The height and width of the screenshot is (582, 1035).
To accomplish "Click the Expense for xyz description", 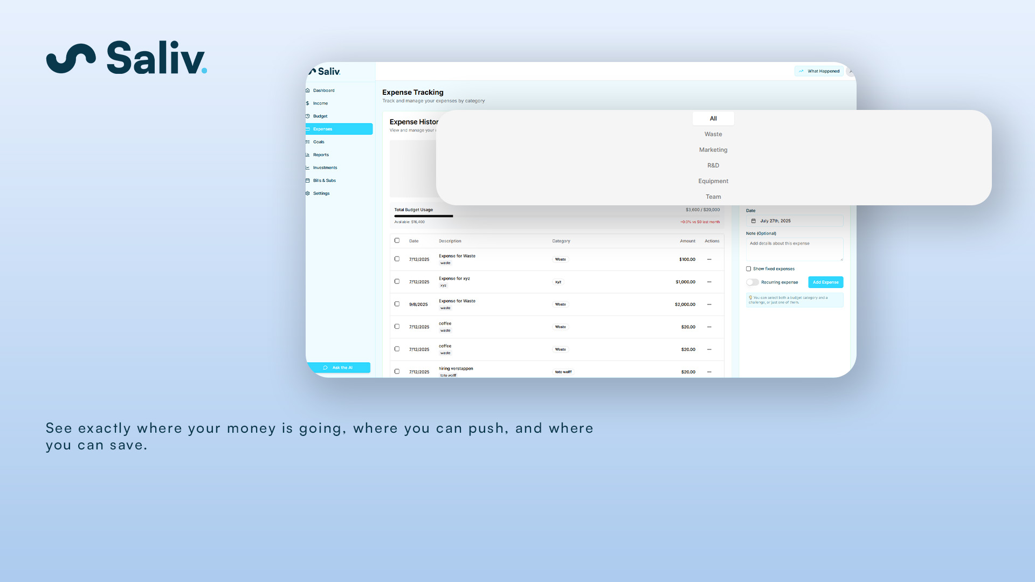I will (454, 279).
